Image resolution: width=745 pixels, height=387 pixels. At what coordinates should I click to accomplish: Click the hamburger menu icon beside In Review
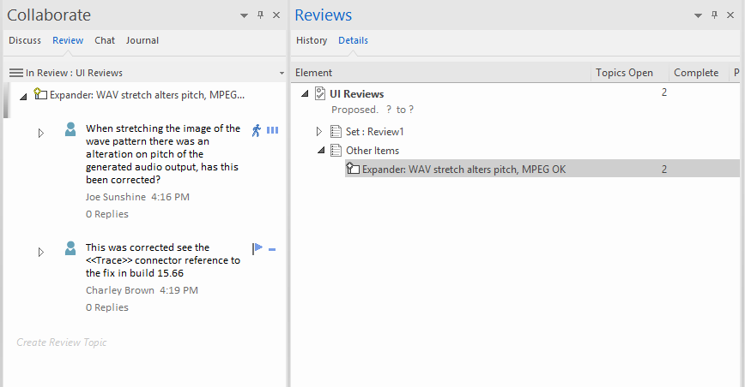click(x=15, y=73)
